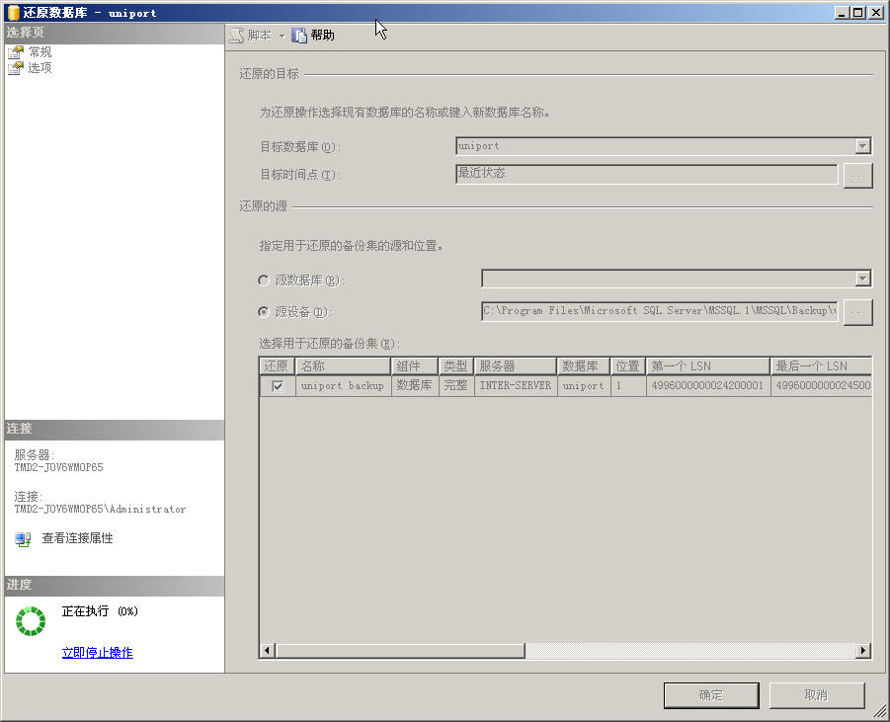Select the 源设备 radio button
The image size is (890, 722).
[263, 312]
